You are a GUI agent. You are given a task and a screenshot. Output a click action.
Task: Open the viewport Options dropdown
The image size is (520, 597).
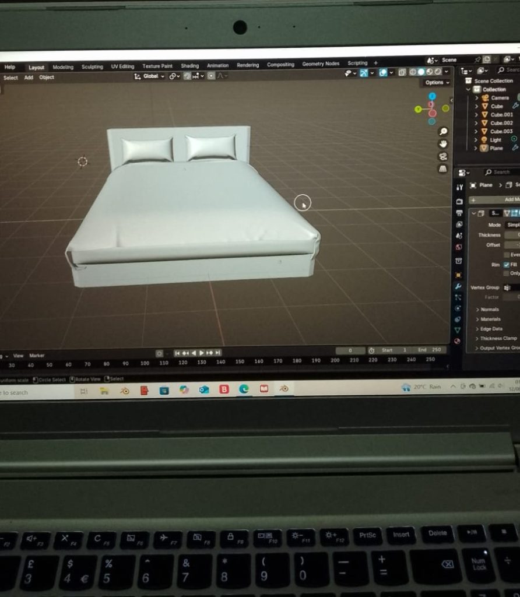437,83
